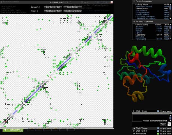Click the bright green helix of the protein
Screen dimensions: 172x135
click(147, 52)
